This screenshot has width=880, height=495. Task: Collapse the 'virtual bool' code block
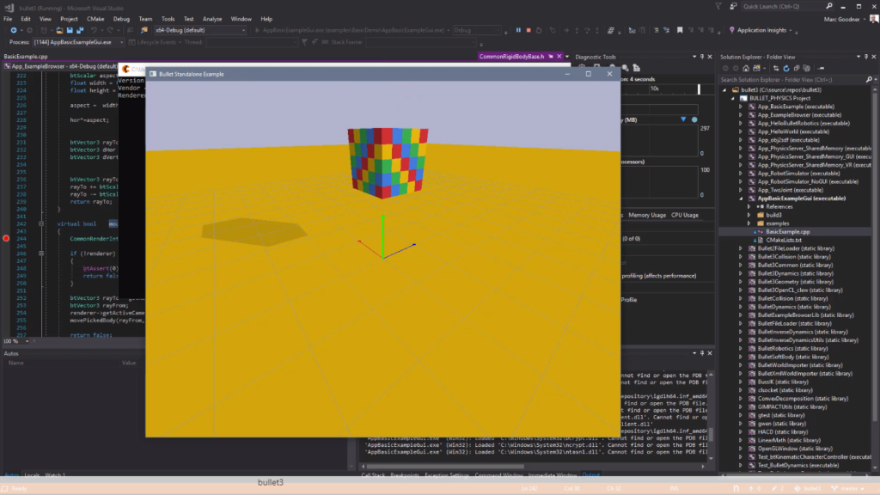[x=41, y=223]
